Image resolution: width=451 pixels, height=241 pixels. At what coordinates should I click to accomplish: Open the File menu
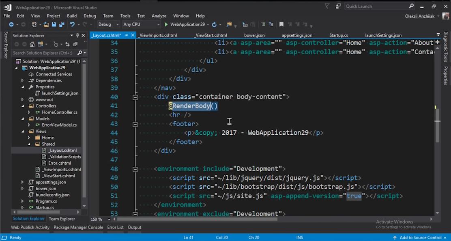[x=6, y=16]
